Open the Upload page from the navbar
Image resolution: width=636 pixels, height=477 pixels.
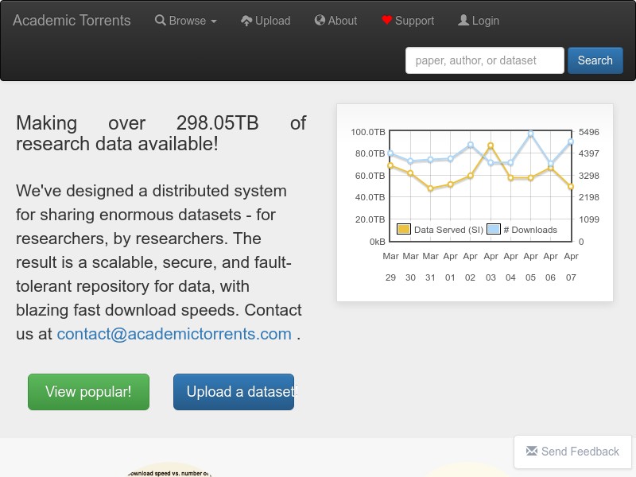pyautogui.click(x=266, y=21)
